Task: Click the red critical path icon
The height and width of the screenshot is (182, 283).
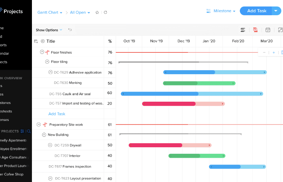Action: pyautogui.click(x=255, y=30)
